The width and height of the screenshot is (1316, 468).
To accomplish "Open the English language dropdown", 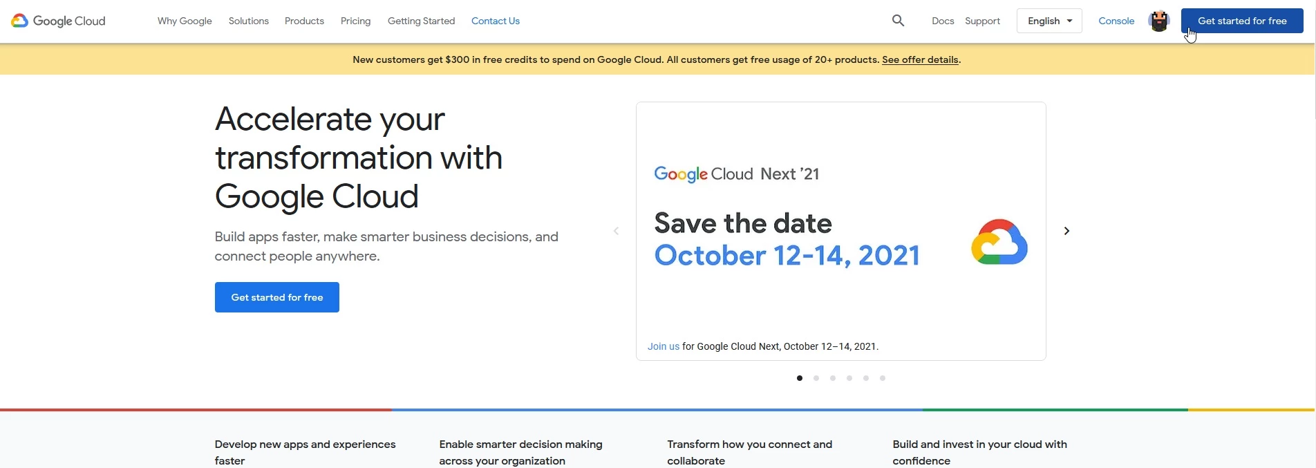I will point(1049,21).
